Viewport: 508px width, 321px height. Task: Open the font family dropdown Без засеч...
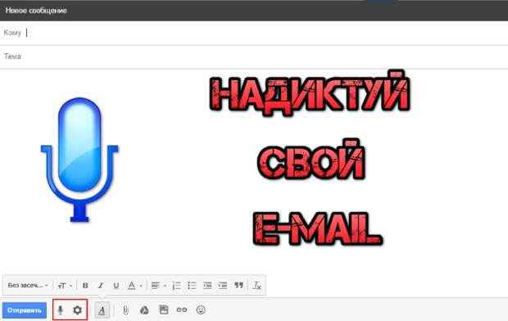click(28, 285)
